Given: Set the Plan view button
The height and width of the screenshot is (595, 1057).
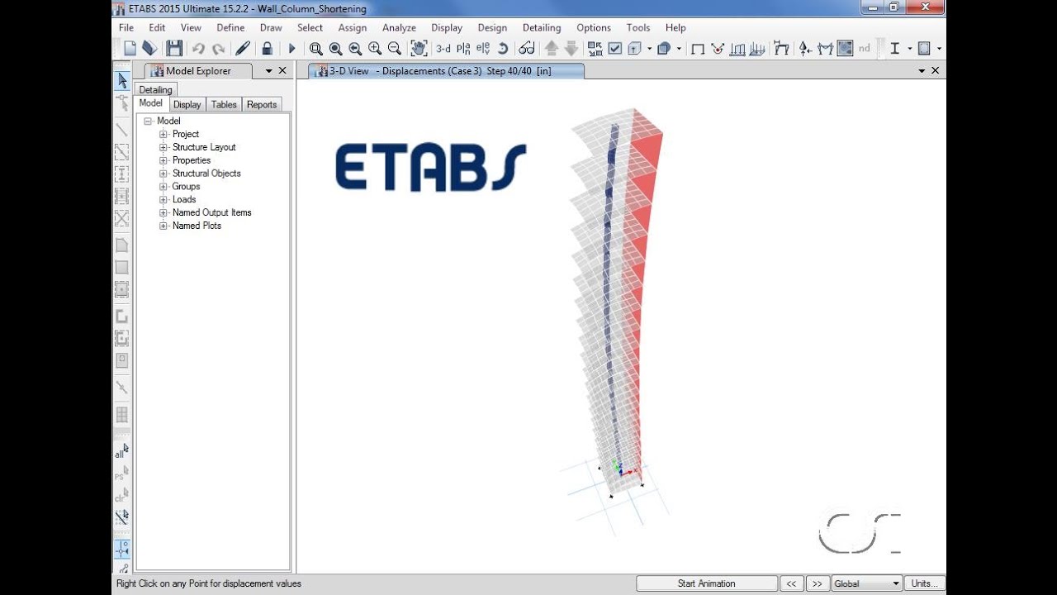Looking at the screenshot, I should (x=463, y=49).
